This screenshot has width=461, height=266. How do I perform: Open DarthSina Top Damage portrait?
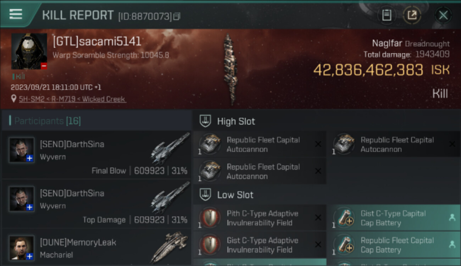tap(22, 199)
